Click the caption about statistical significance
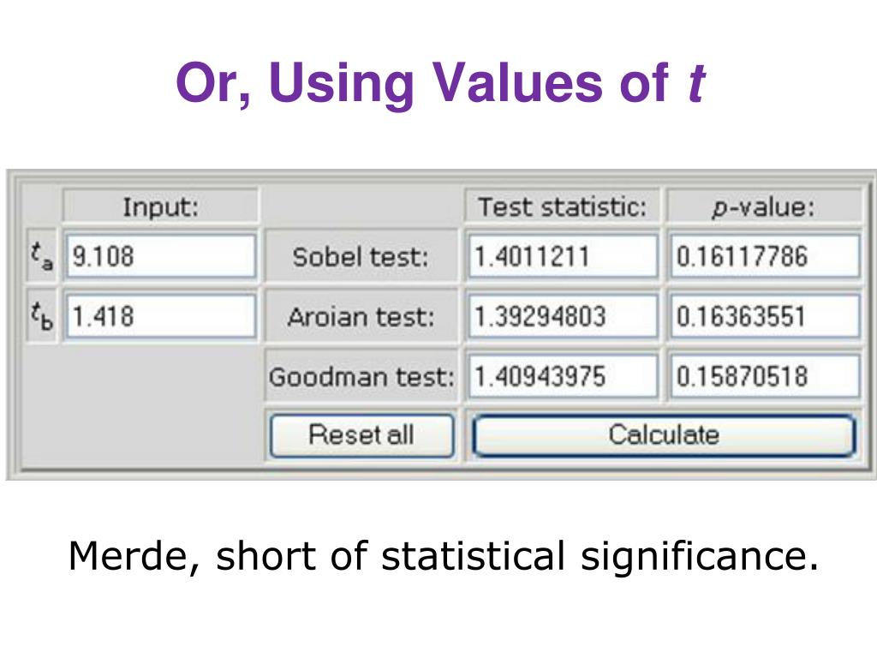This screenshot has height=658, width=877. (444, 556)
